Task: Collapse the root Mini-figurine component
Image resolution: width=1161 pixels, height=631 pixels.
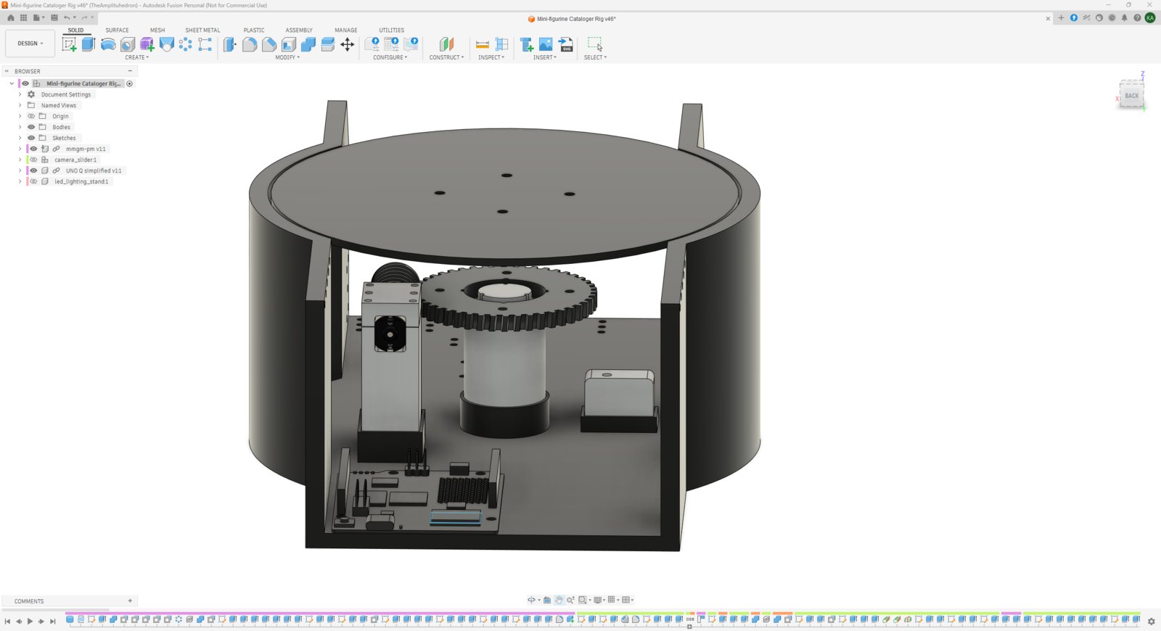Action: [x=12, y=83]
